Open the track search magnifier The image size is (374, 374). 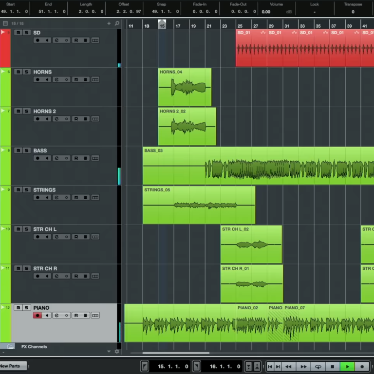pyautogui.click(x=117, y=23)
